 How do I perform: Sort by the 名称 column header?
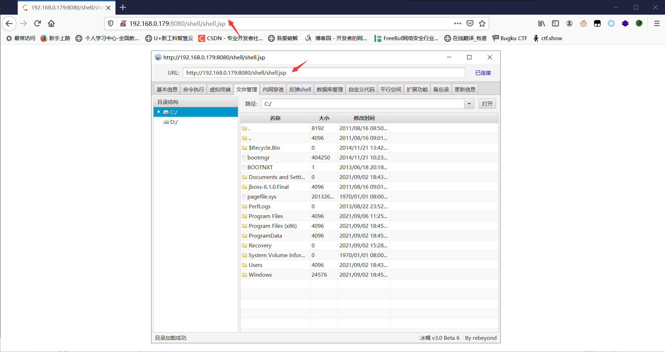tap(275, 118)
